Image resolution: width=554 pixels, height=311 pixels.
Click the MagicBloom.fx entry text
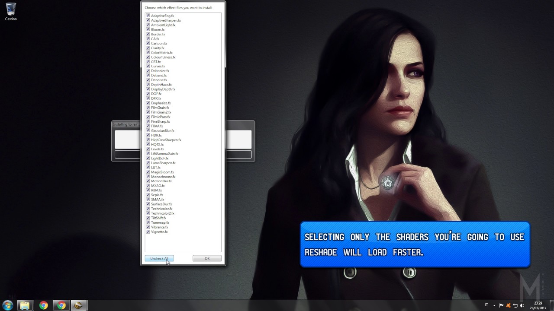click(162, 172)
